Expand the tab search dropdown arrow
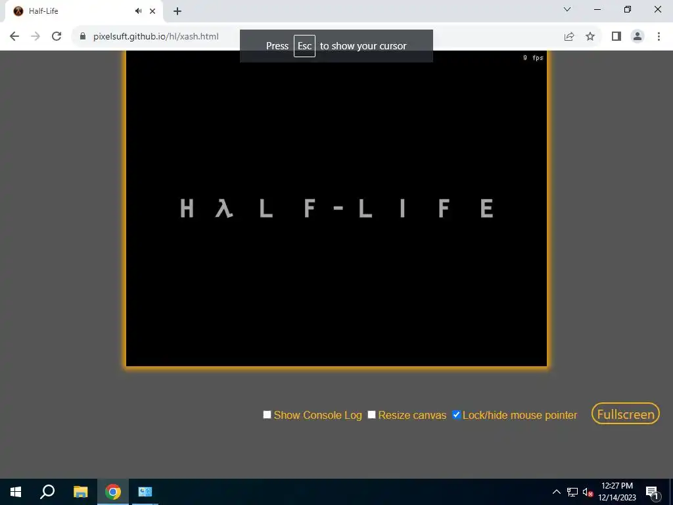Viewport: 673px width, 505px height. [x=567, y=9]
